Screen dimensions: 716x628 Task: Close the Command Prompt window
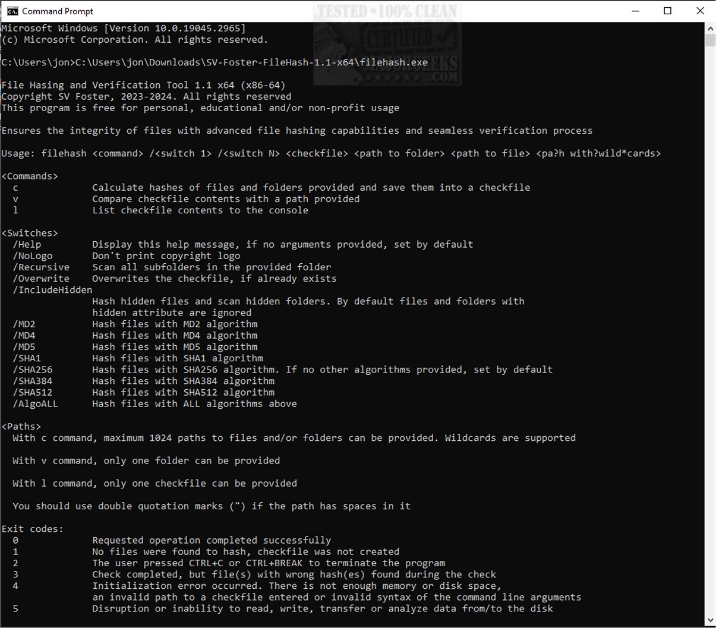click(x=699, y=11)
